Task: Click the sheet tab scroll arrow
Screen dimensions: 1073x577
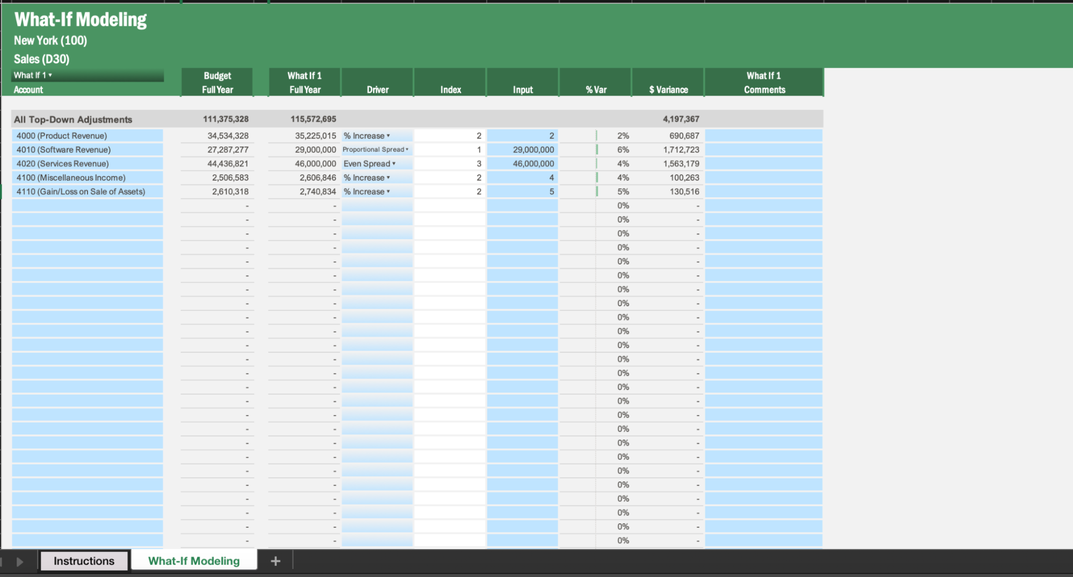Action: 20,561
